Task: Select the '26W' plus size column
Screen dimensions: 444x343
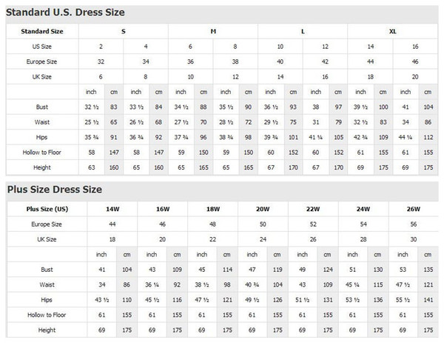Action: (x=415, y=208)
